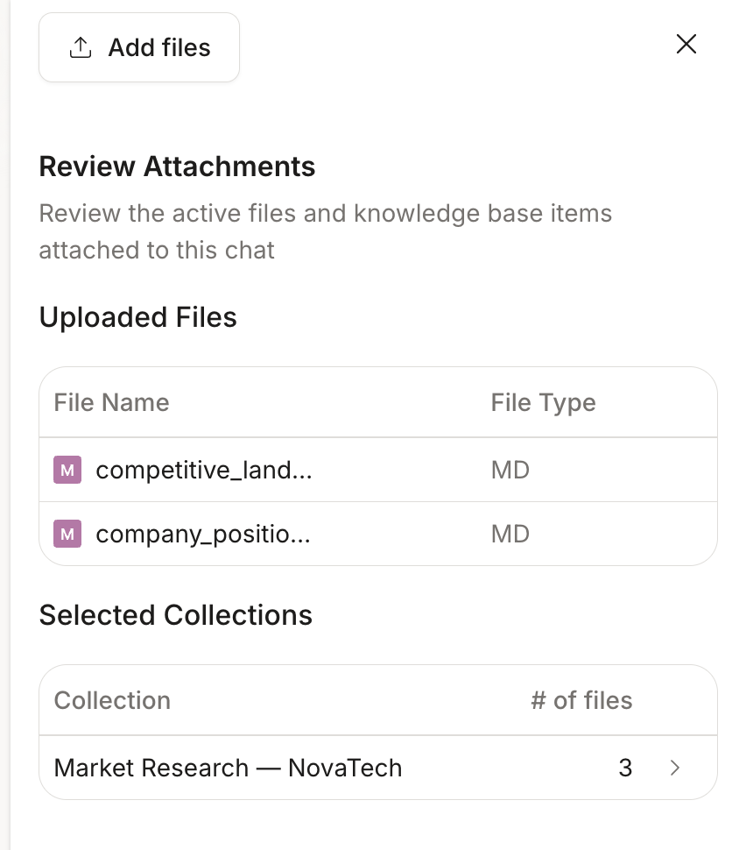Click the Add files button
This screenshot has height=850, width=739.
[138, 47]
